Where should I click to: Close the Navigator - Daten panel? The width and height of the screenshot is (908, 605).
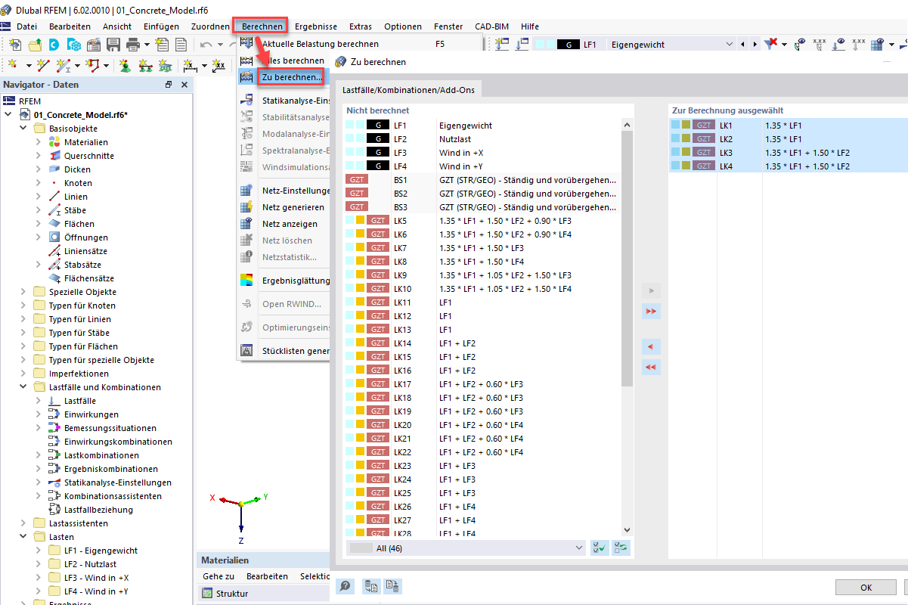(184, 85)
